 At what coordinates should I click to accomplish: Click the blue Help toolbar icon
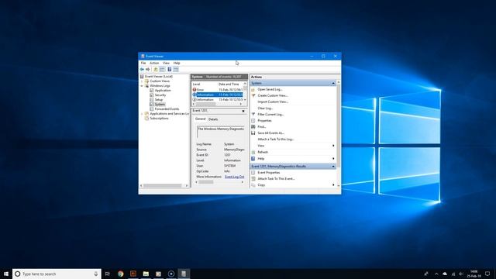(x=170, y=69)
